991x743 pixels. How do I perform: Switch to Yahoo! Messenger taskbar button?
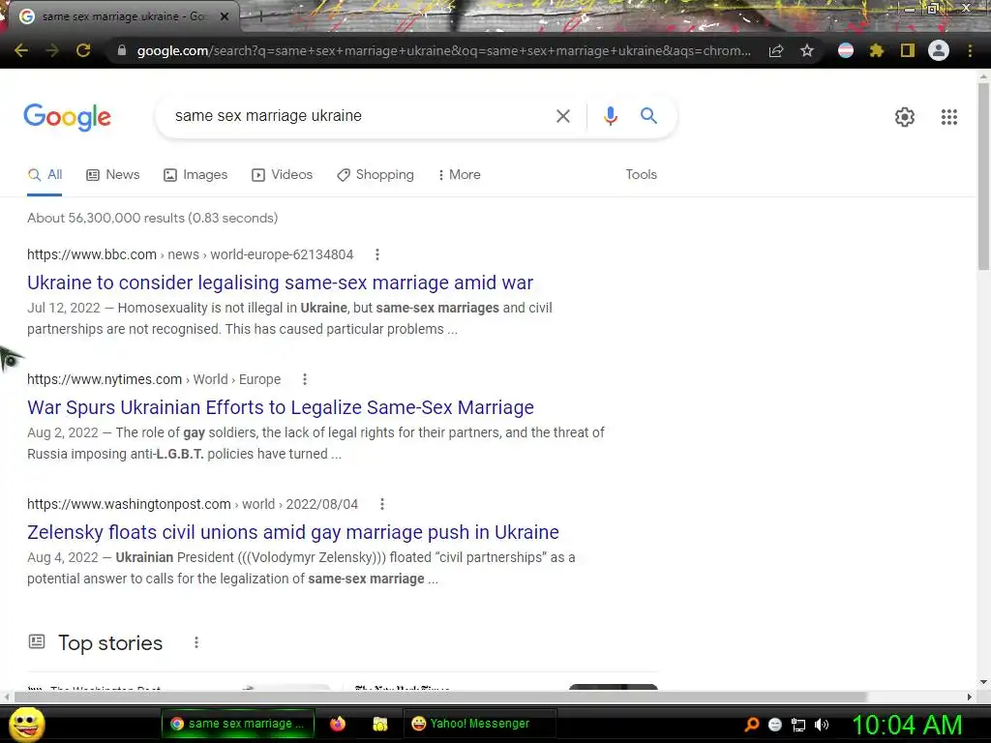pos(479,724)
